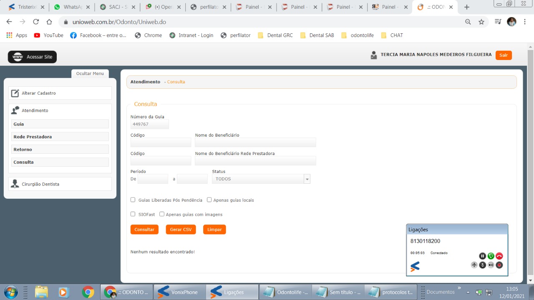Image resolution: width=534 pixels, height=300 pixels.
Task: Click the green add-call phone icon
Action: click(491, 256)
